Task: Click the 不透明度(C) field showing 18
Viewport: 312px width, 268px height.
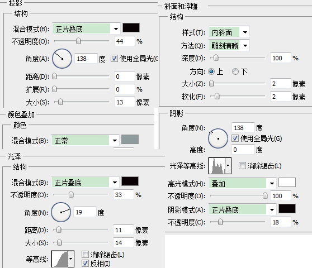Action: (x=281, y=222)
